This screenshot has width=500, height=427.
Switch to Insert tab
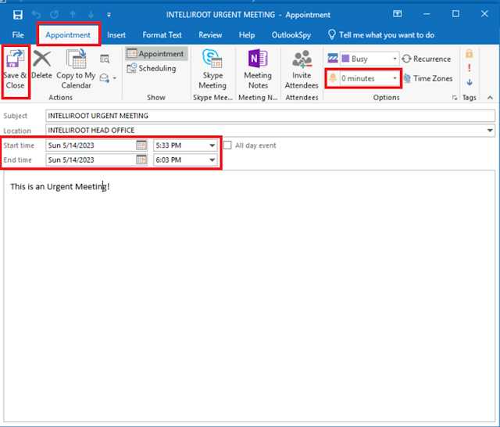pos(116,35)
